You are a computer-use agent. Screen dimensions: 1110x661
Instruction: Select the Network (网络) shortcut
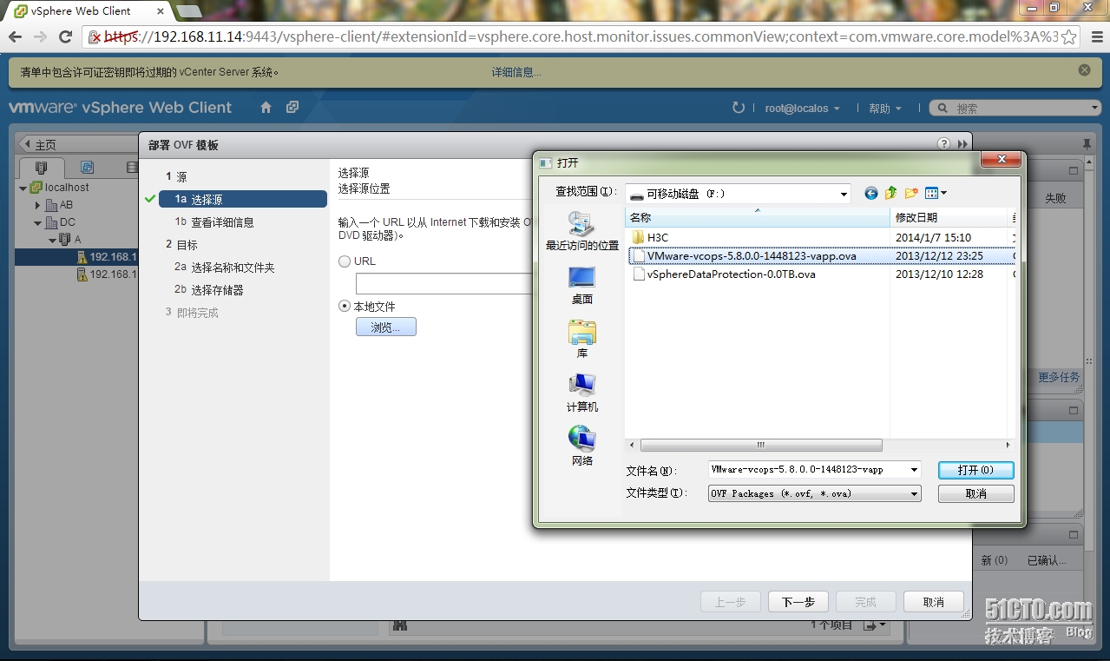[581, 446]
